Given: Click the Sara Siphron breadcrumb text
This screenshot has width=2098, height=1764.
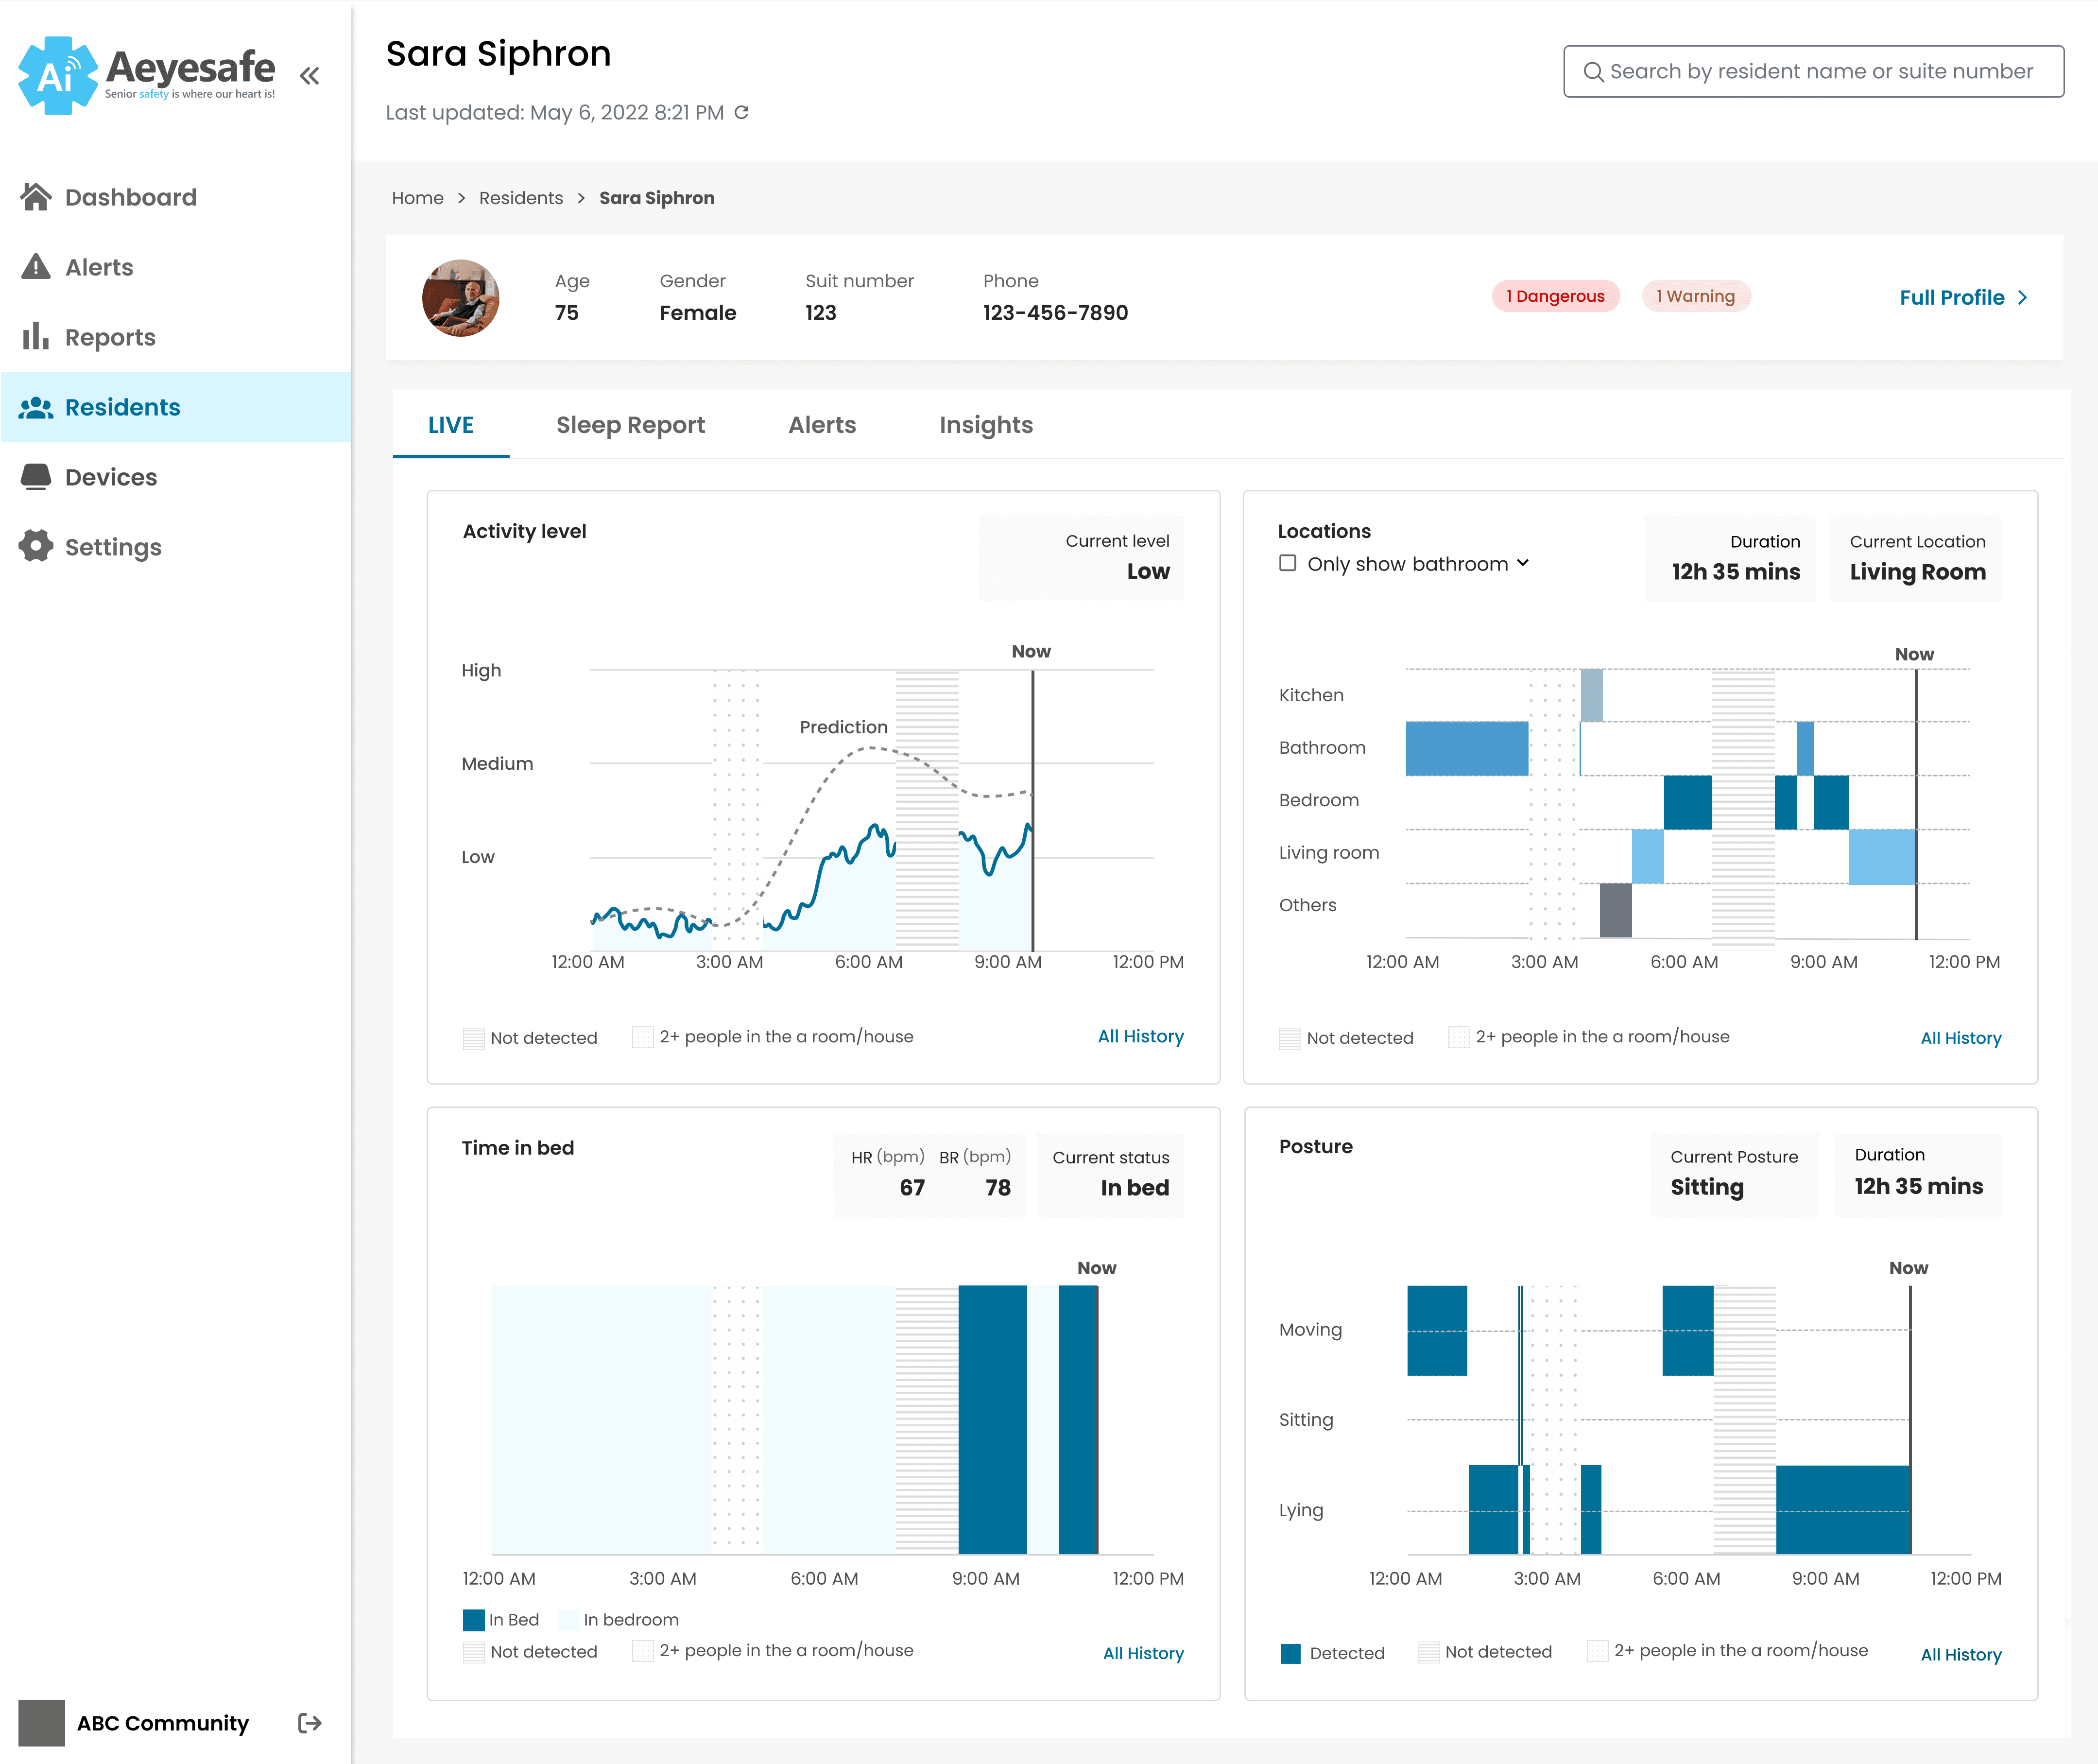Looking at the screenshot, I should click(657, 198).
